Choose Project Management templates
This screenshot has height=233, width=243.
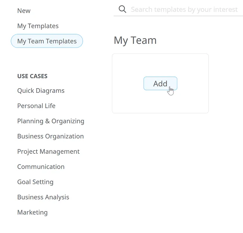(x=48, y=151)
